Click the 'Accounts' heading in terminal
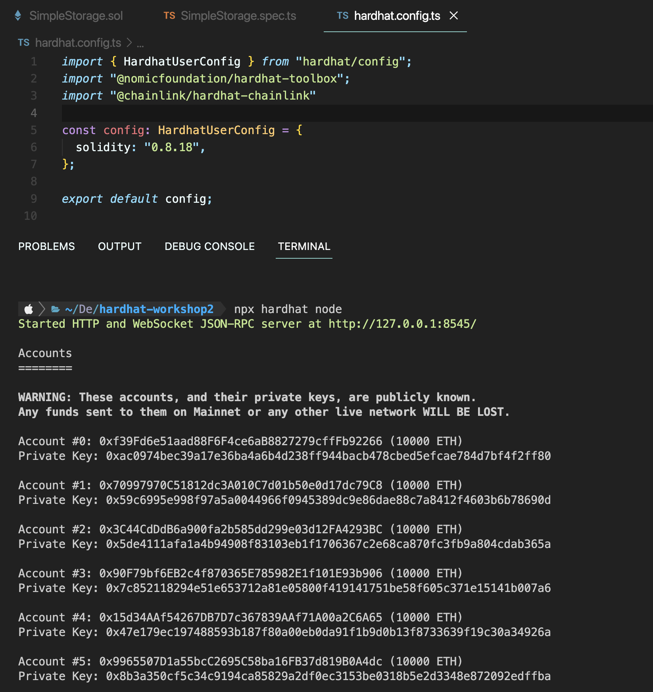 (x=45, y=353)
